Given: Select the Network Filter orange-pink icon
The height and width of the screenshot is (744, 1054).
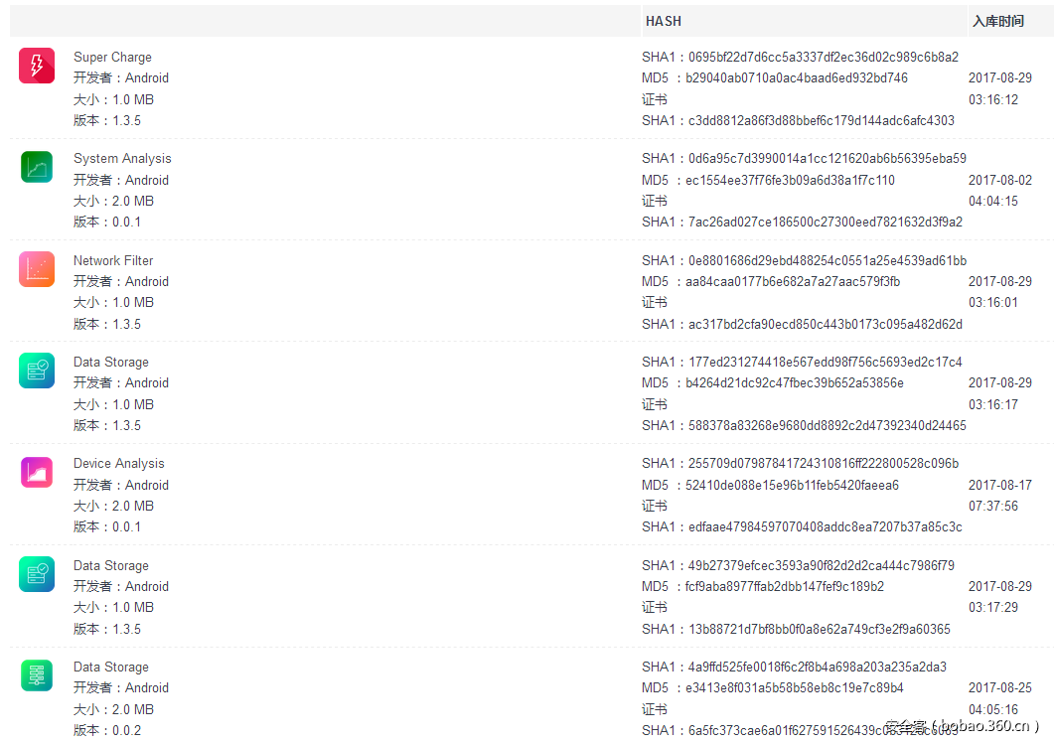Looking at the screenshot, I should [x=37, y=269].
